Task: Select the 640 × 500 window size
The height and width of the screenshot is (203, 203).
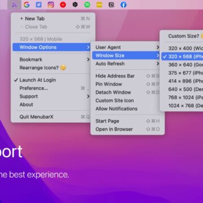Action: click(x=182, y=89)
